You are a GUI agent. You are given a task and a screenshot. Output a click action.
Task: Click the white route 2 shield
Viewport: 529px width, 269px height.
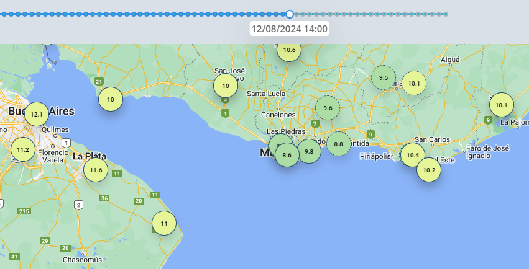pos(78,205)
